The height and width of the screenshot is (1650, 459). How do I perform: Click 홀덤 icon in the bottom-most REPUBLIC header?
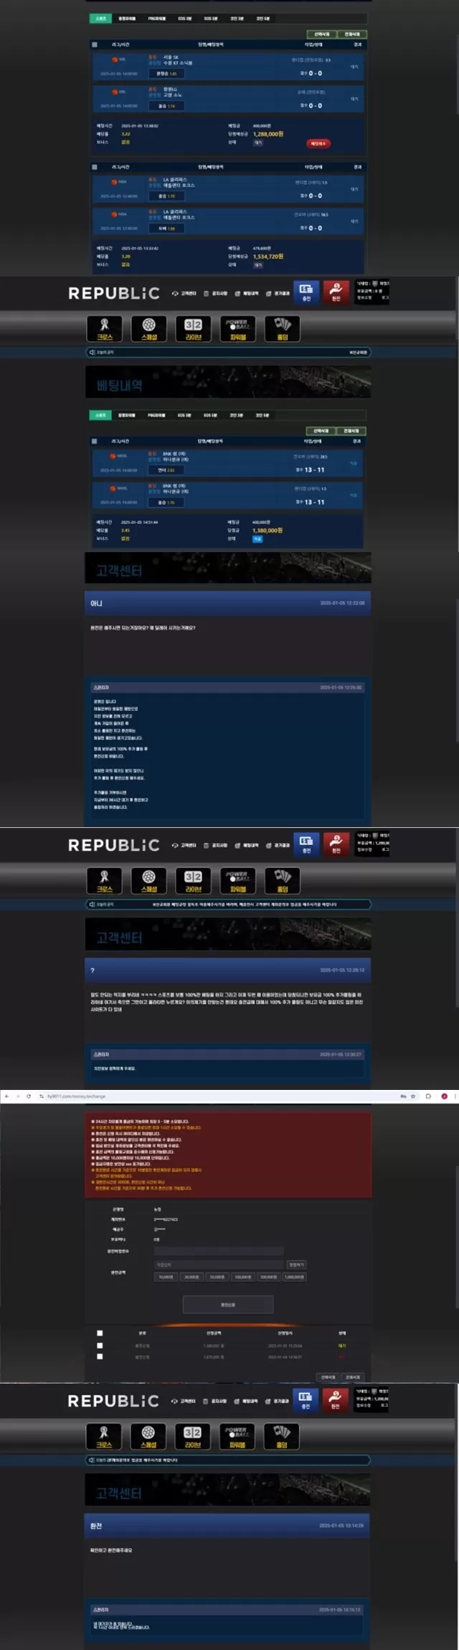282,1436
